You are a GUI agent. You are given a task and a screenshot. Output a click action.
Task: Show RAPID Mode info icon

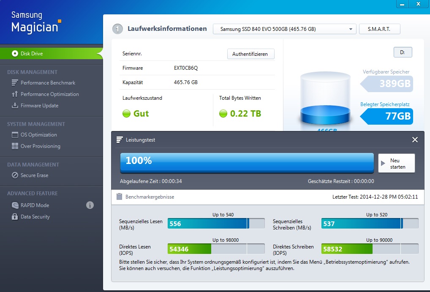pyautogui.click(x=90, y=205)
